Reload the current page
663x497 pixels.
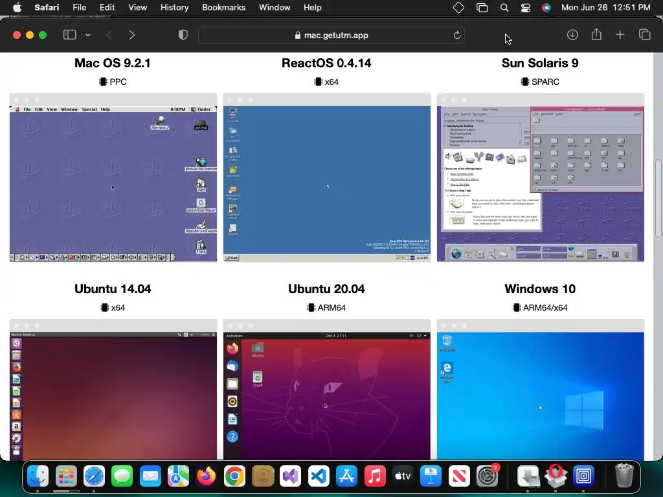pyautogui.click(x=456, y=35)
